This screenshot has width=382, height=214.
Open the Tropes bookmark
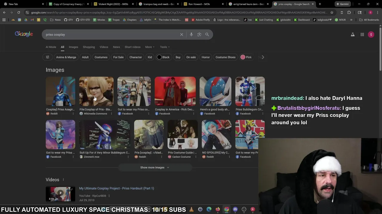click(x=114, y=20)
